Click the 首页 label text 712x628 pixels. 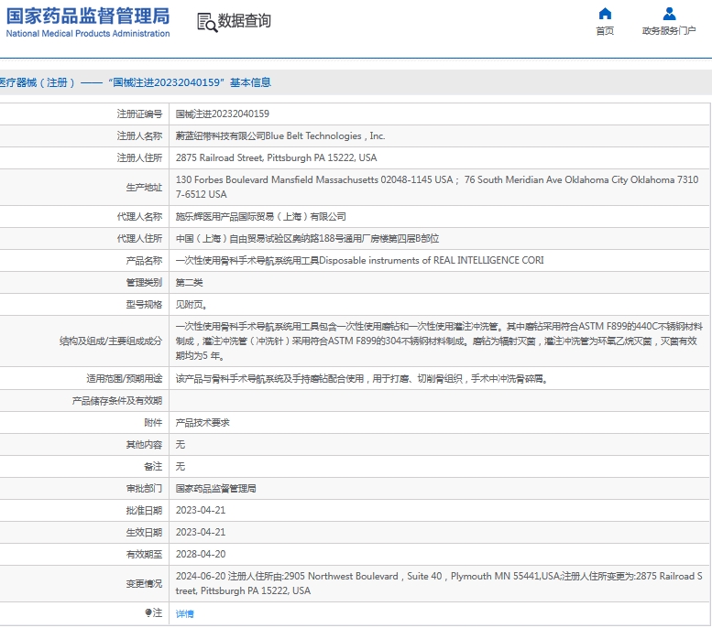coord(605,30)
